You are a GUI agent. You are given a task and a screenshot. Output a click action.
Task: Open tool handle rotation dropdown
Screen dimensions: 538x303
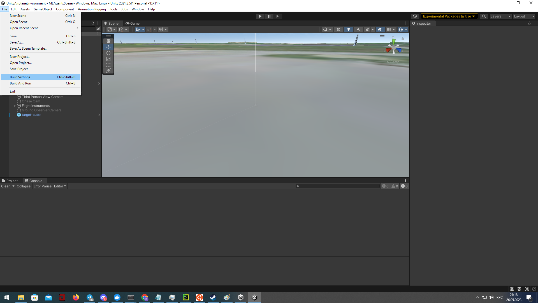123,29
